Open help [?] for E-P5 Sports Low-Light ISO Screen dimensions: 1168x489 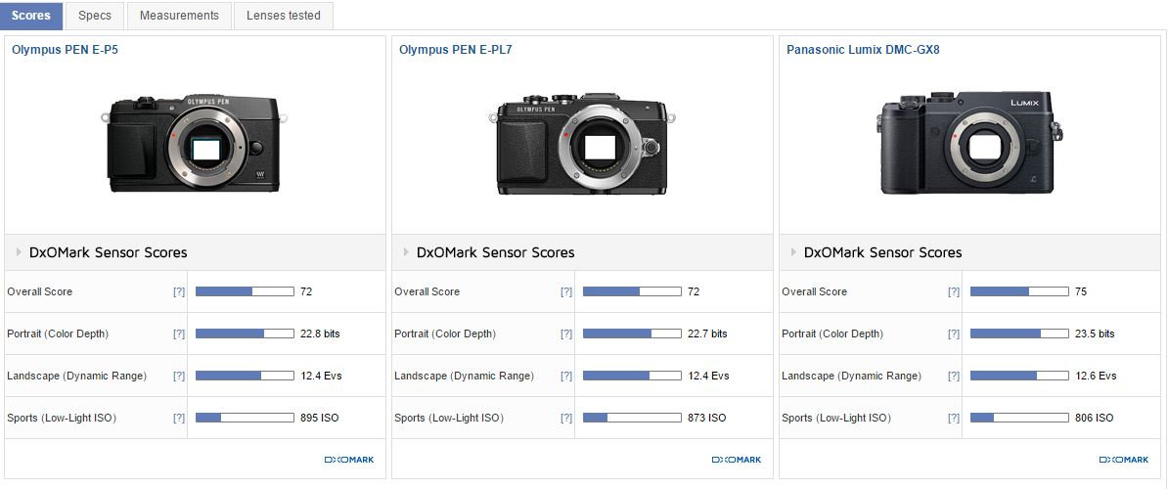(x=179, y=418)
